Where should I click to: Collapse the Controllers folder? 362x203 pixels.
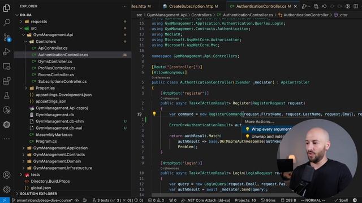pos(25,41)
